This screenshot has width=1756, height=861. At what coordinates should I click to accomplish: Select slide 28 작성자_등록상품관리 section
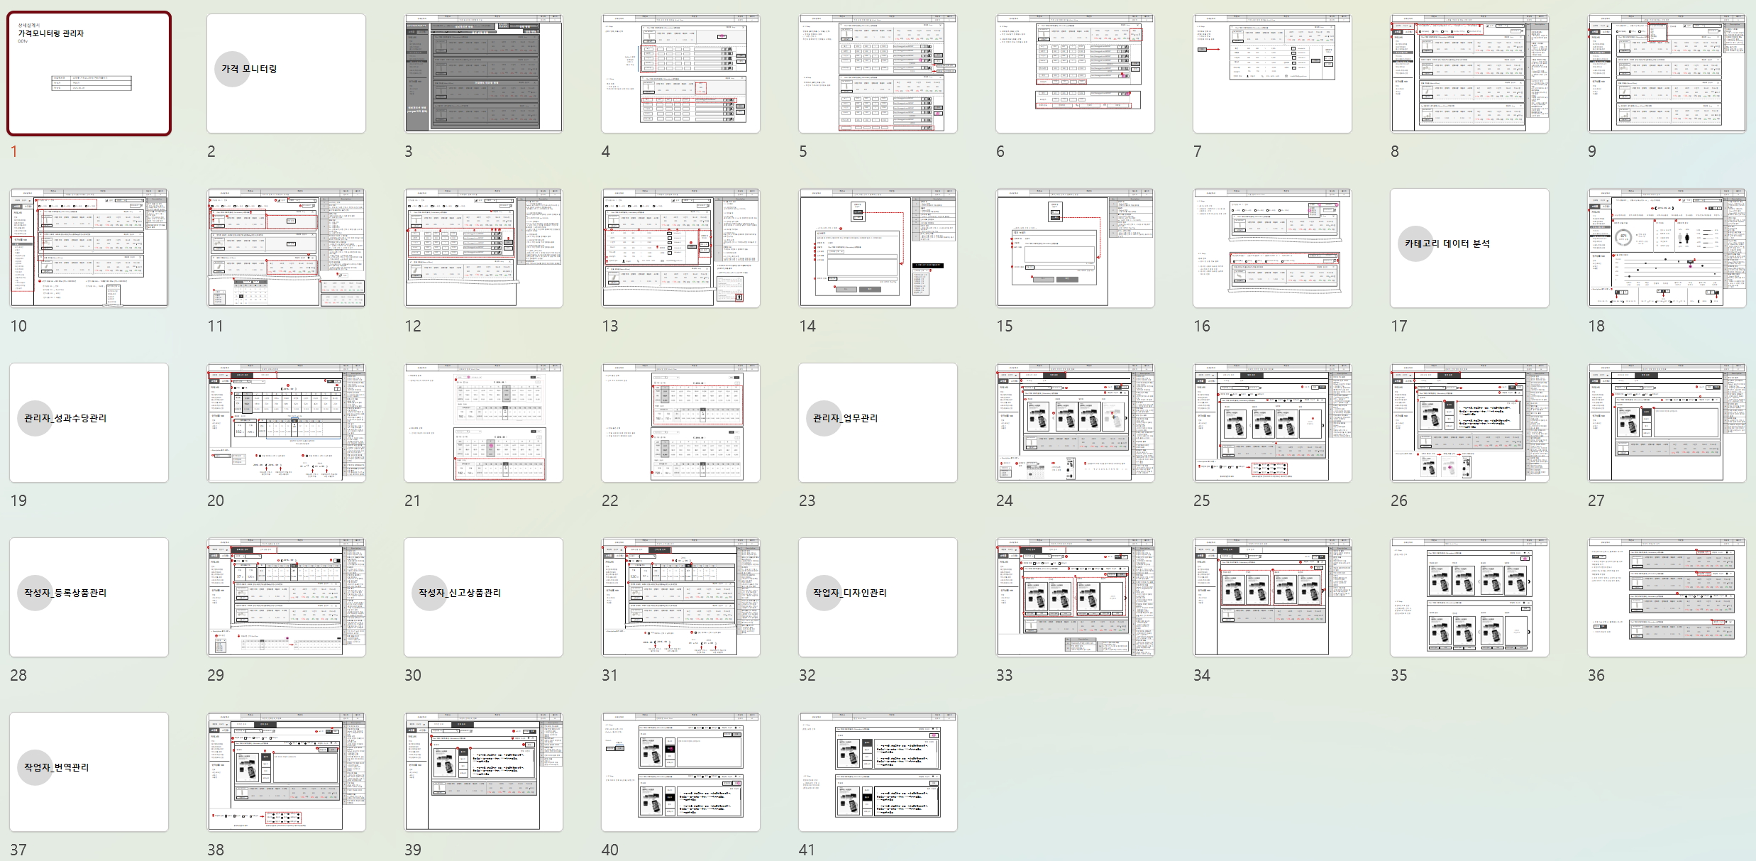89,597
